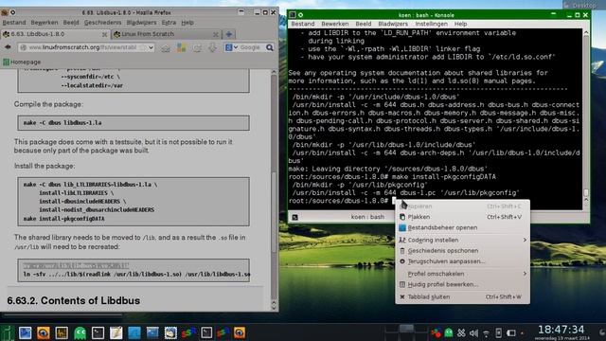The image size is (606, 341).
Task: Open URL history dropdown in address bar
Action: coord(151,47)
